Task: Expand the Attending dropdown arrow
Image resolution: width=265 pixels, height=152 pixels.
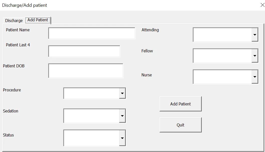Action: (x=255, y=35)
